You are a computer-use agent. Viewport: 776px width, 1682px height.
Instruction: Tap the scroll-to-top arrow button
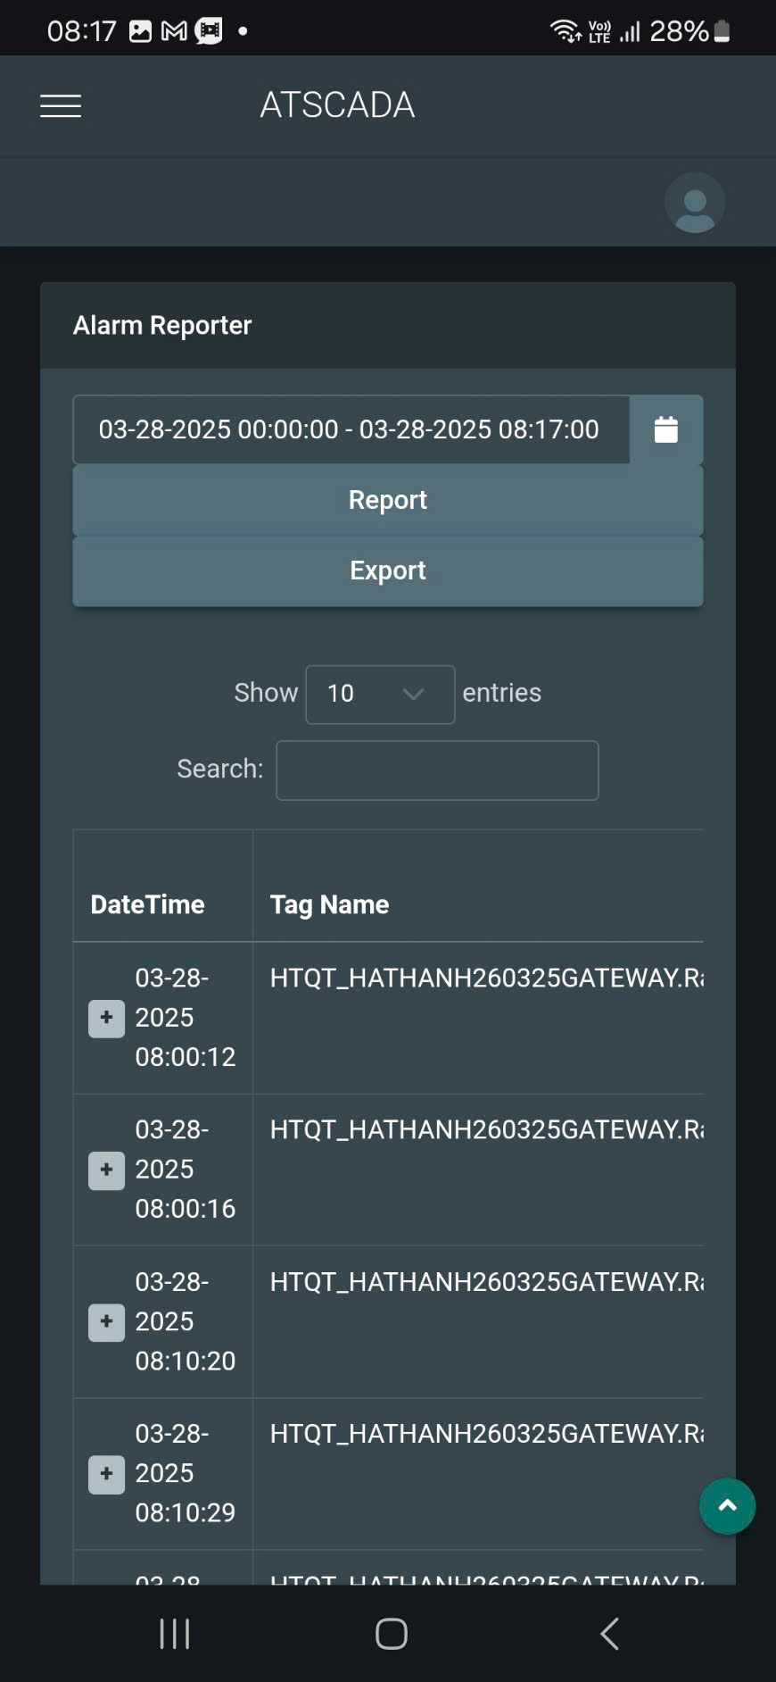[727, 1506]
